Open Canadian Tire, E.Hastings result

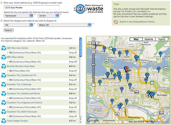point(19,84)
